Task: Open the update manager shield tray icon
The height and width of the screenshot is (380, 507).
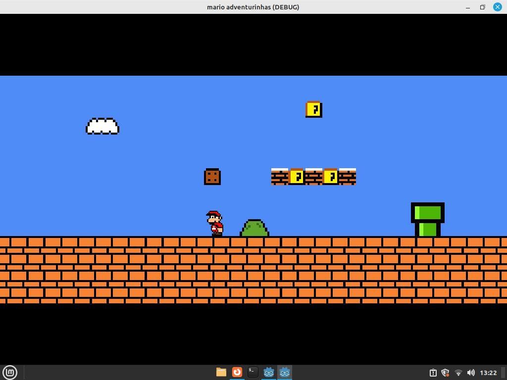Action: pos(445,373)
